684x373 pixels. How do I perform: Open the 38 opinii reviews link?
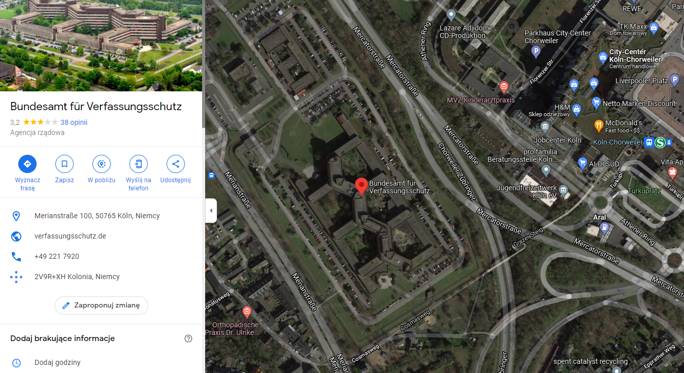(74, 122)
